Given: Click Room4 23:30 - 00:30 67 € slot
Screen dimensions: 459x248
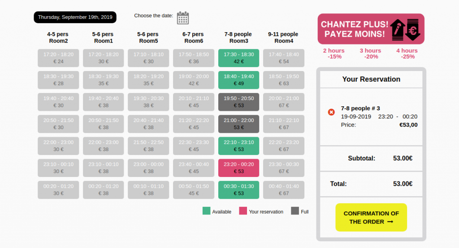Looking at the screenshot, I should pos(284,168).
